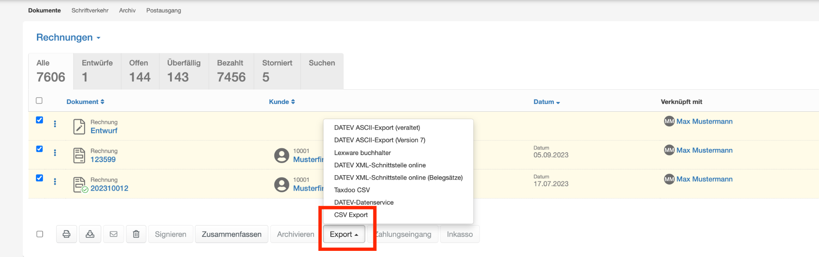This screenshot has width=819, height=257.
Task: Collapse the Export dropdown button
Action: [x=344, y=234]
